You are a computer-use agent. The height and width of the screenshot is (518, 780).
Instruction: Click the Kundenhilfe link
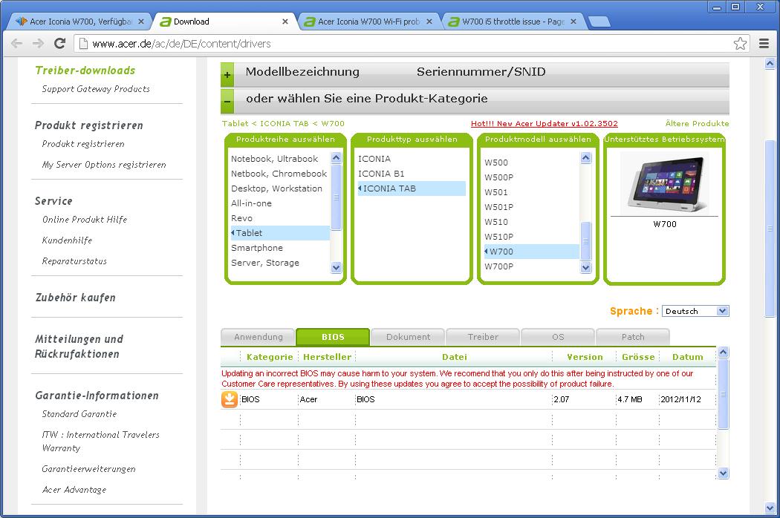(67, 240)
